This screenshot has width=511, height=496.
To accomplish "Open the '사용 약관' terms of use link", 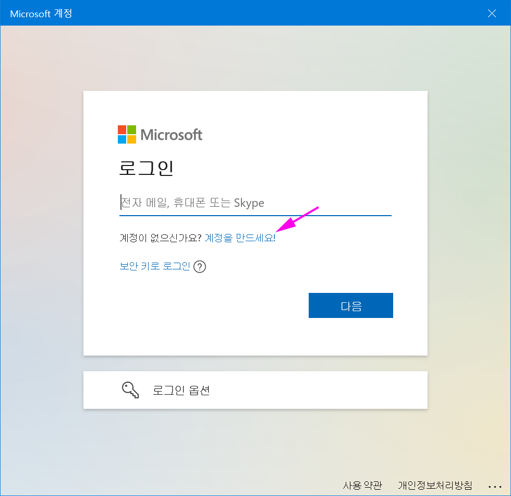I will click(362, 486).
